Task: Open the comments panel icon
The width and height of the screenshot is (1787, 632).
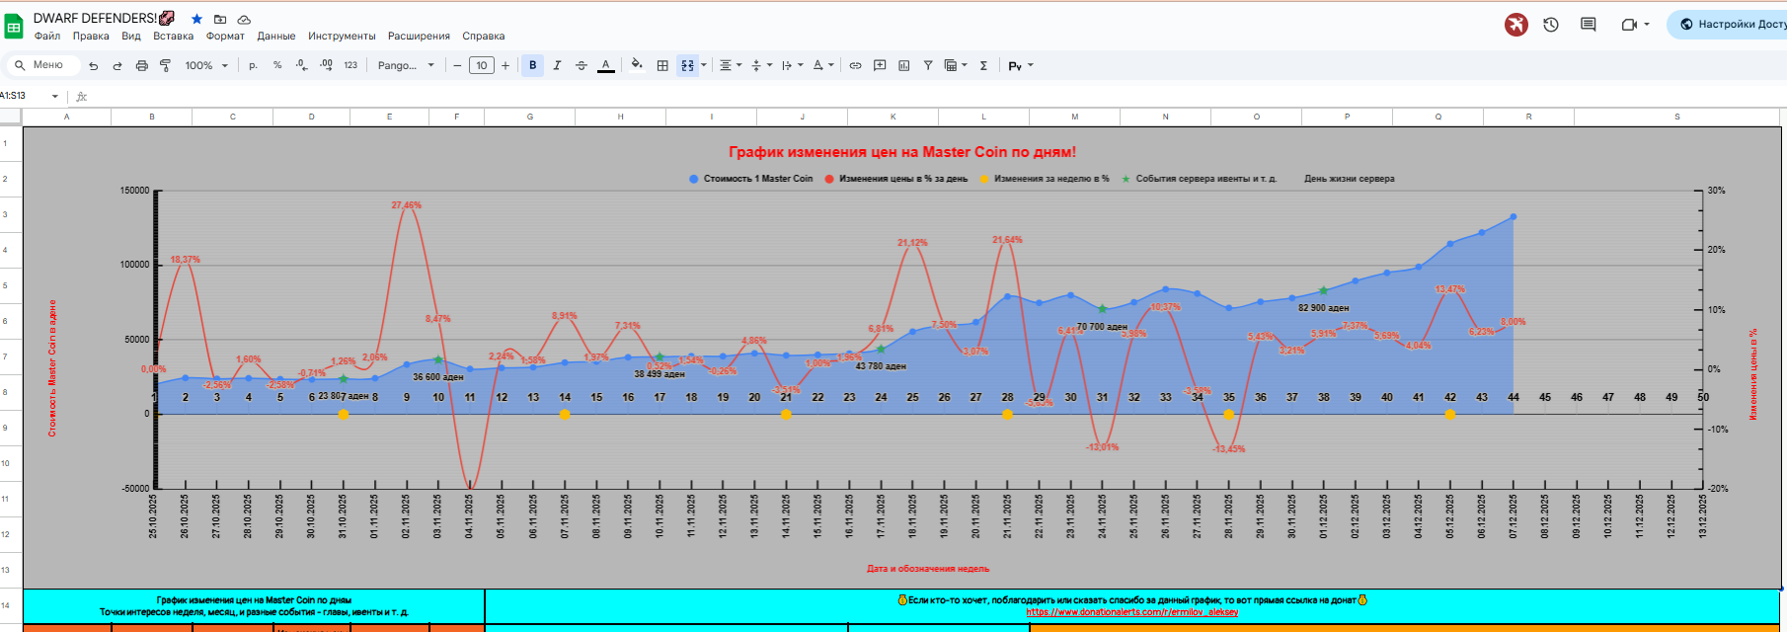Action: click(1588, 25)
